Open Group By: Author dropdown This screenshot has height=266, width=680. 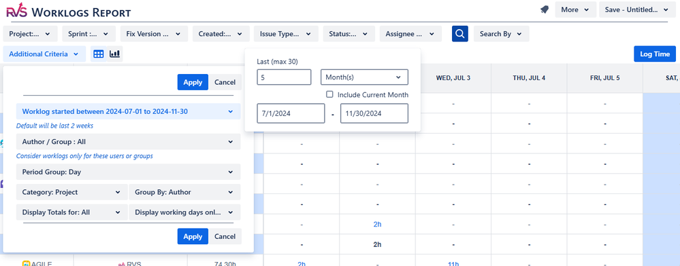[x=184, y=192]
